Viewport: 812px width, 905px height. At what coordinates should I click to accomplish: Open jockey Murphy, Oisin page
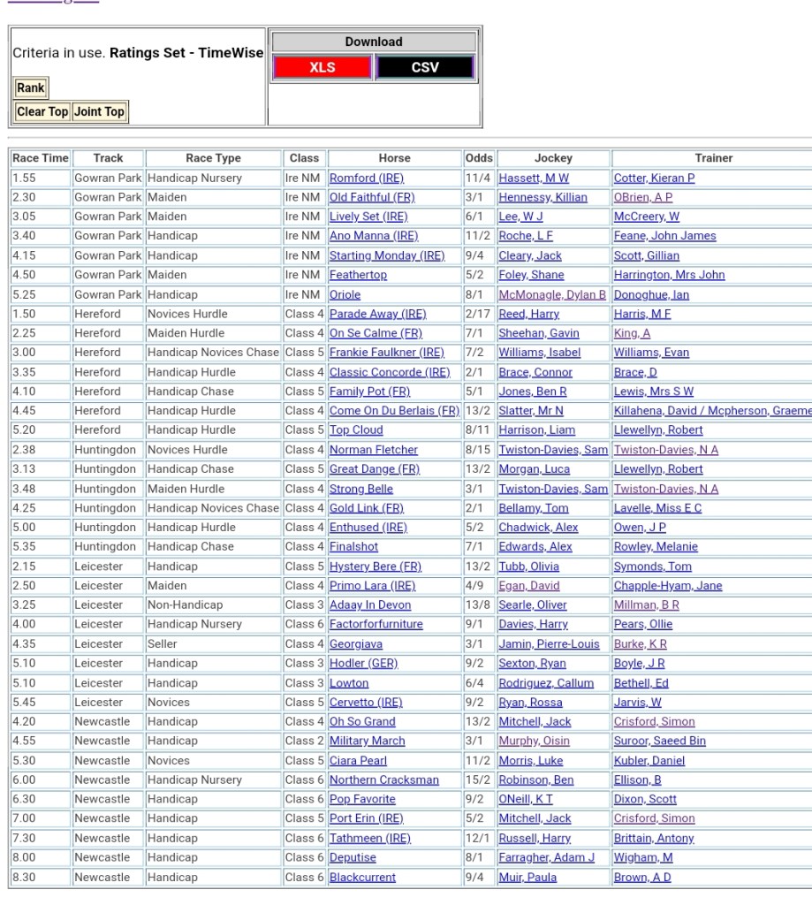[x=534, y=741]
